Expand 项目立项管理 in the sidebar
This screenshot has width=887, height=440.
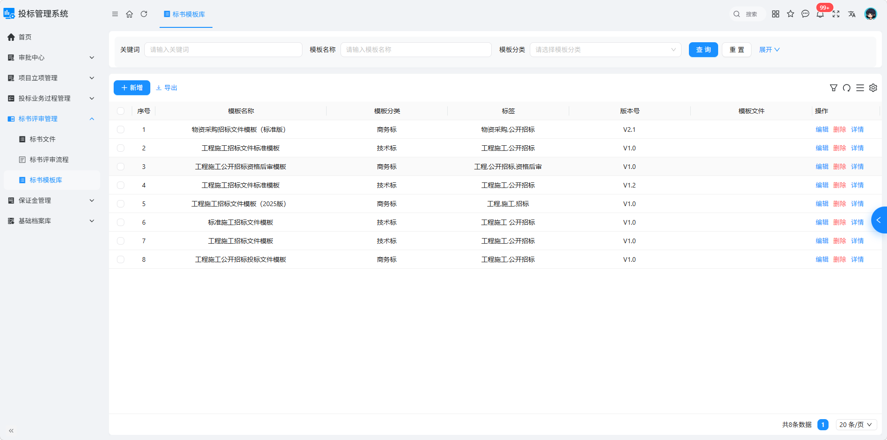[51, 78]
